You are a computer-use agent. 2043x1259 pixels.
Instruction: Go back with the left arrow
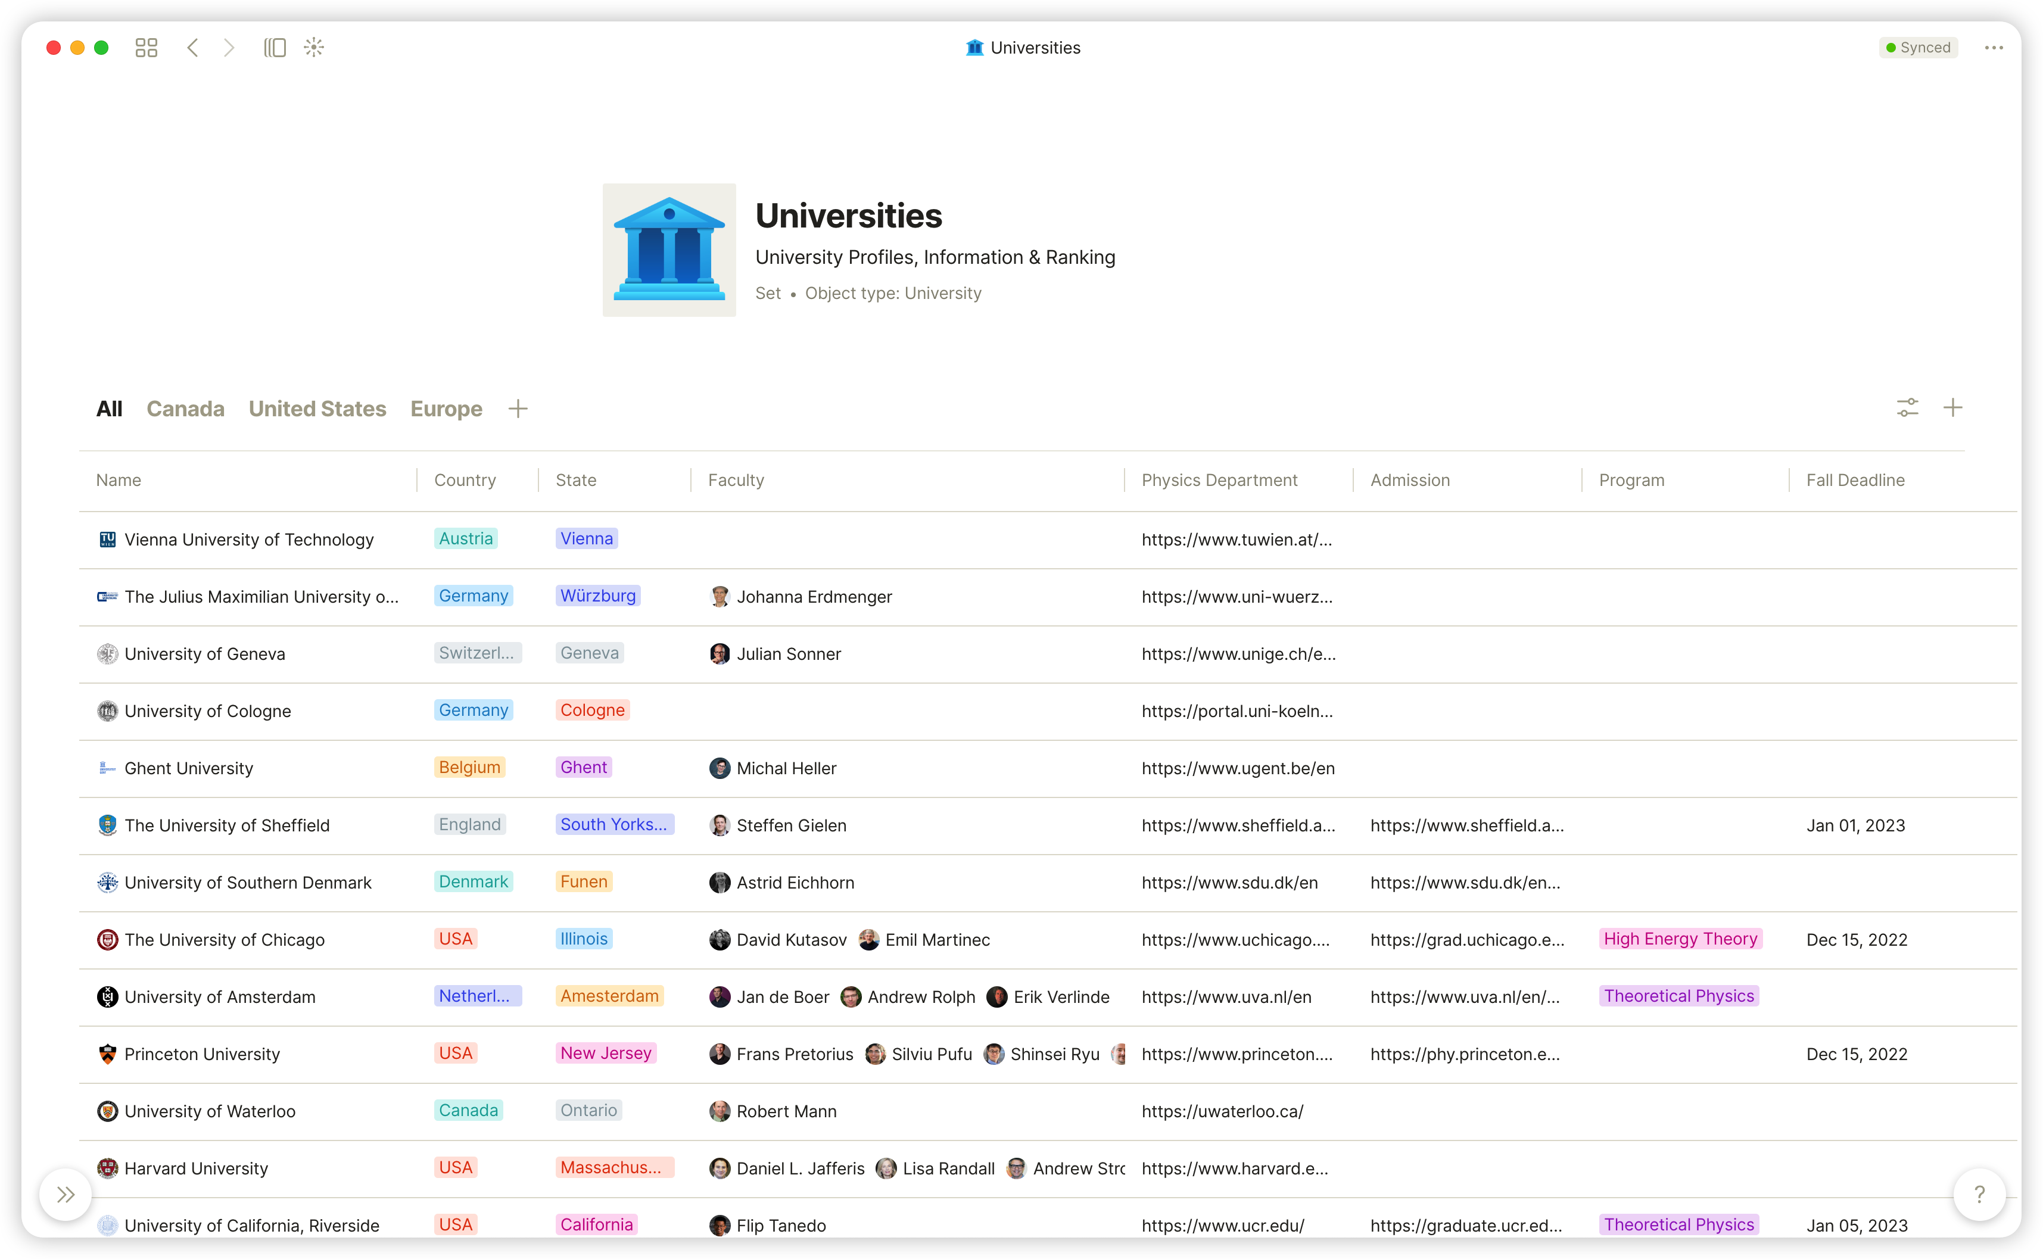(192, 48)
